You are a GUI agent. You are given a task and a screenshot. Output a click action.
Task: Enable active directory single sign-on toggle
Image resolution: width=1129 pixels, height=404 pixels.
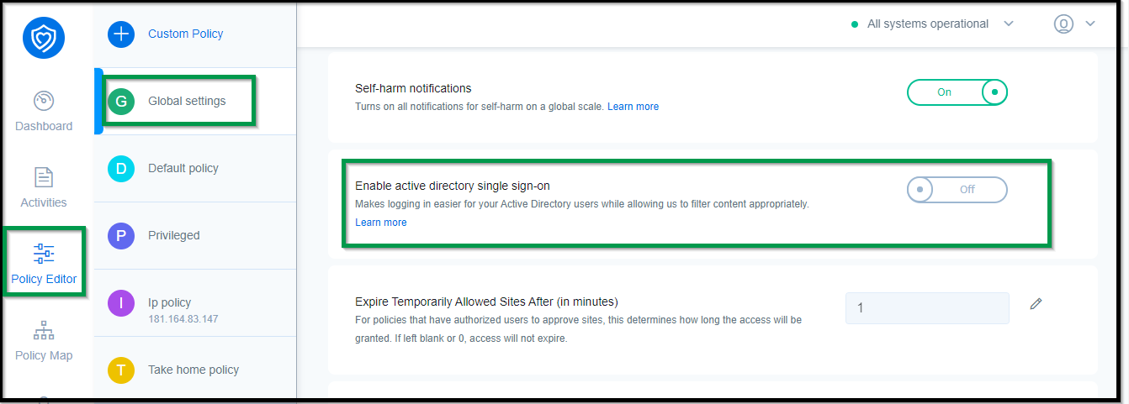957,190
